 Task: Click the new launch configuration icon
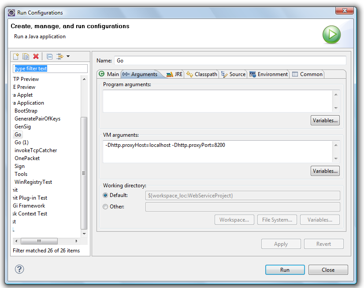(x=16, y=56)
